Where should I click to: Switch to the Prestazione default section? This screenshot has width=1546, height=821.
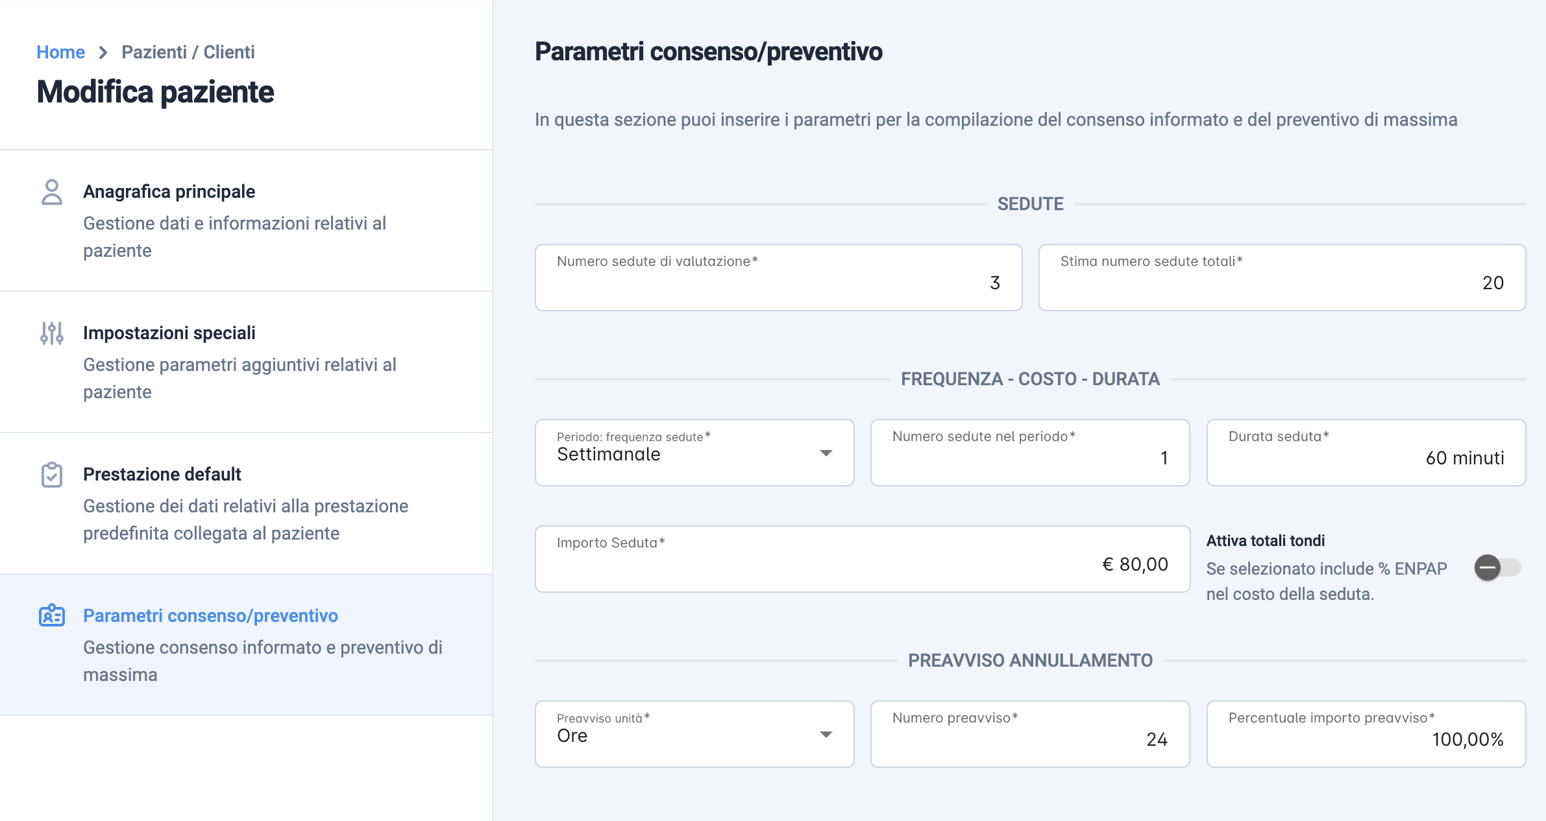(246, 503)
